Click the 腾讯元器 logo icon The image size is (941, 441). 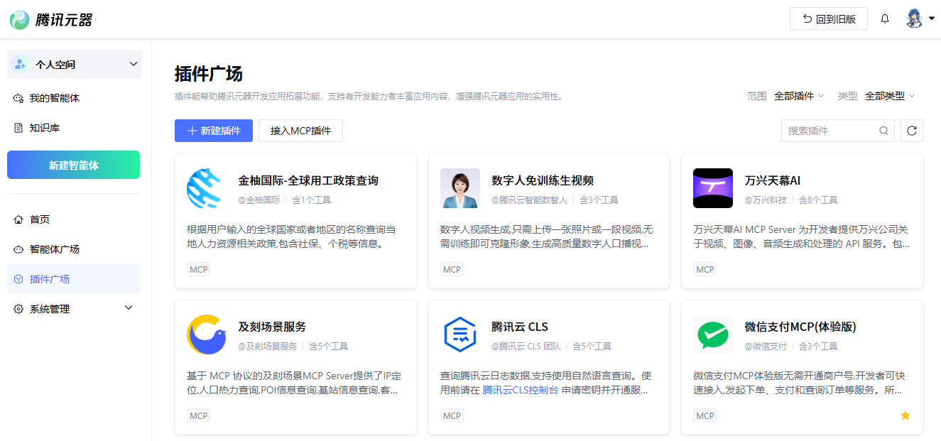point(20,19)
